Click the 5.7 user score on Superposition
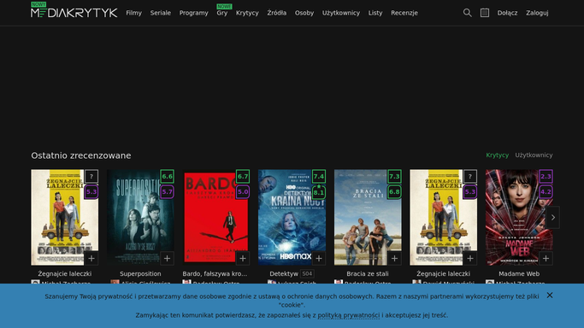584x328 pixels. pyautogui.click(x=168, y=192)
